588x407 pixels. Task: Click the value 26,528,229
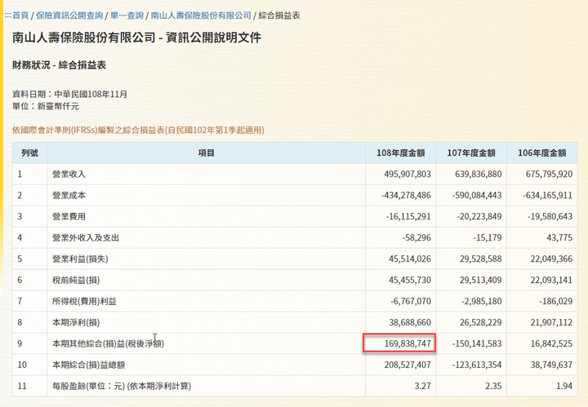(x=481, y=322)
